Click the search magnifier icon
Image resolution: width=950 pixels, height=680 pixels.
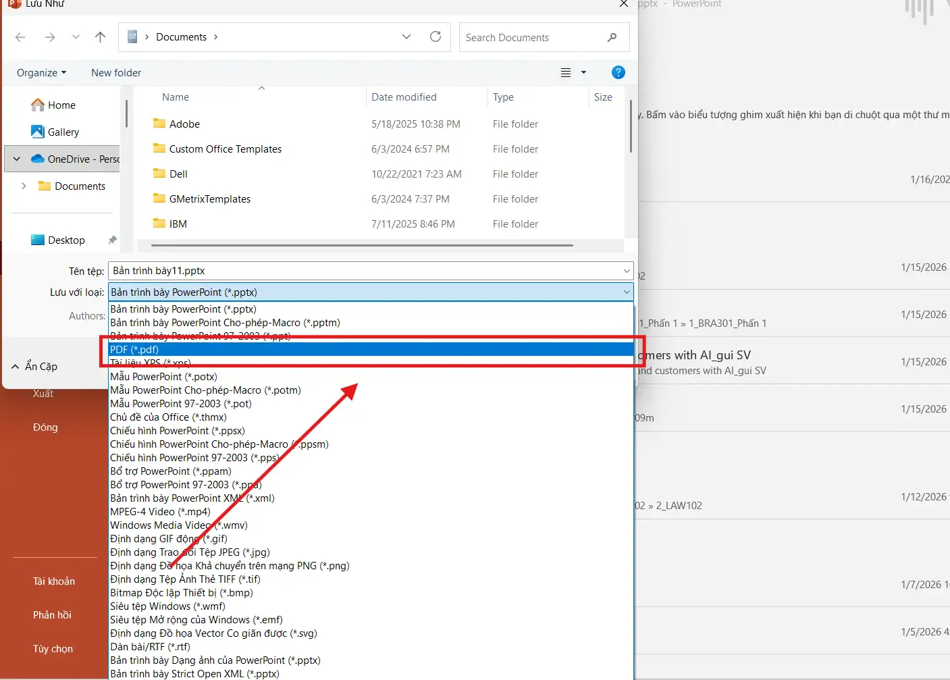coord(612,38)
